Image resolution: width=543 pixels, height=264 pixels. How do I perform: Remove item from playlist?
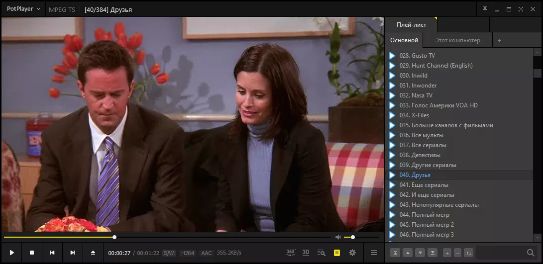point(458,253)
